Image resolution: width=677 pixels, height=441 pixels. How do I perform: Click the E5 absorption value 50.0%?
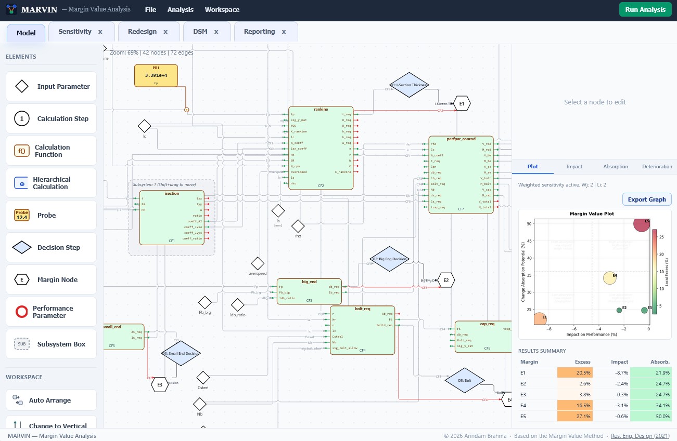coord(651,417)
